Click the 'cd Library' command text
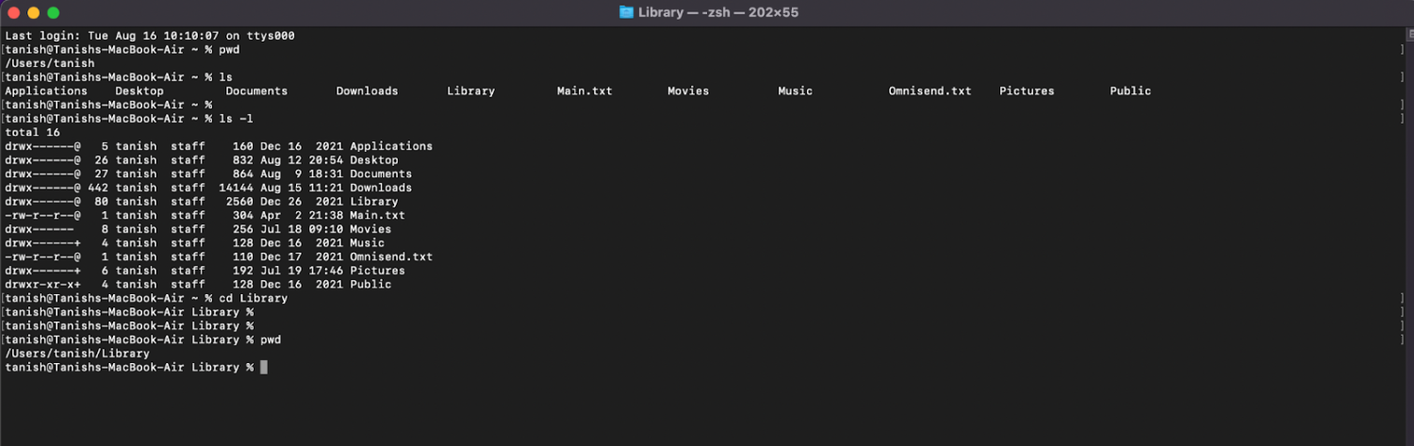 (253, 298)
